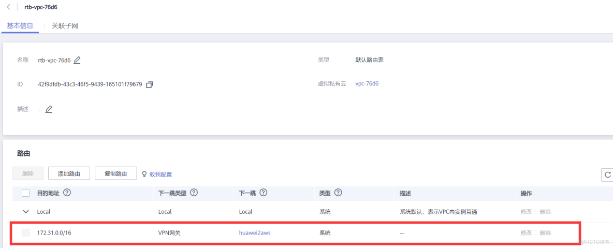Click the 复制路由 button
The height and width of the screenshot is (248, 613).
click(x=115, y=173)
